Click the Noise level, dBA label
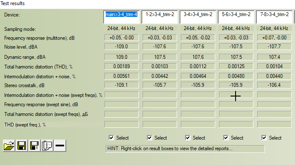 [x=21, y=47]
